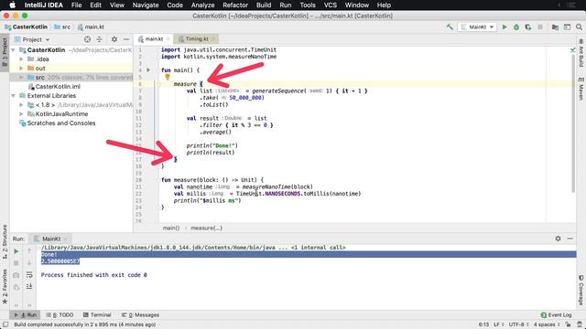Open the Analyze menu

pos(202,5)
